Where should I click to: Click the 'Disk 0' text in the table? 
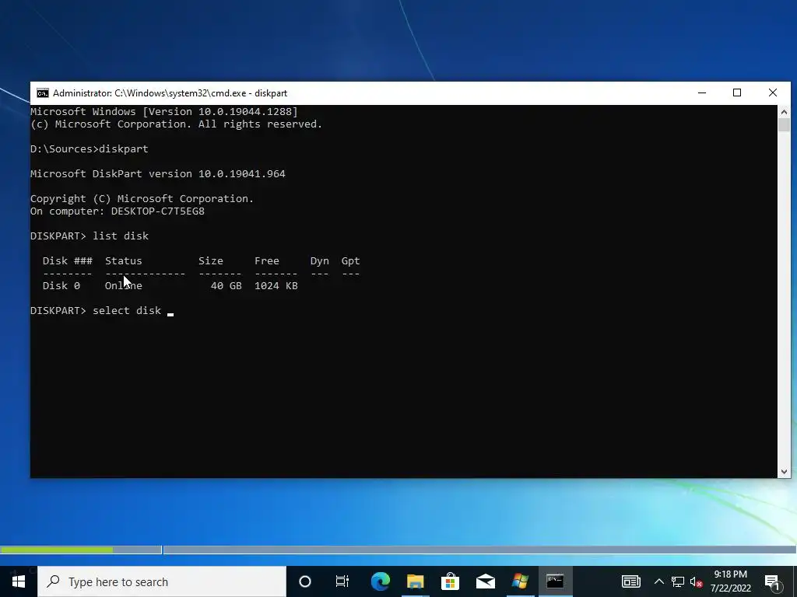click(x=61, y=286)
